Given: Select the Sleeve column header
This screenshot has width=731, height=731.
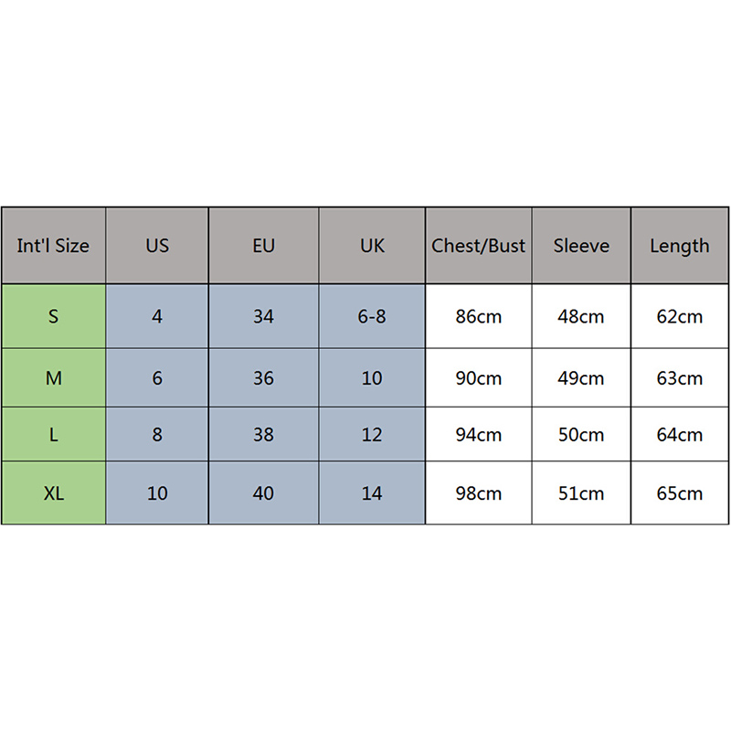Looking at the screenshot, I should (x=581, y=246).
